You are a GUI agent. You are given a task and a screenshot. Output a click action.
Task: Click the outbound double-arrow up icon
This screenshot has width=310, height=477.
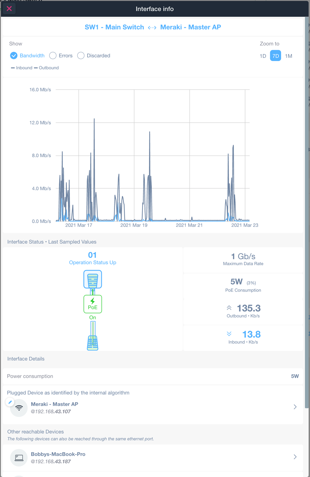[229, 308]
